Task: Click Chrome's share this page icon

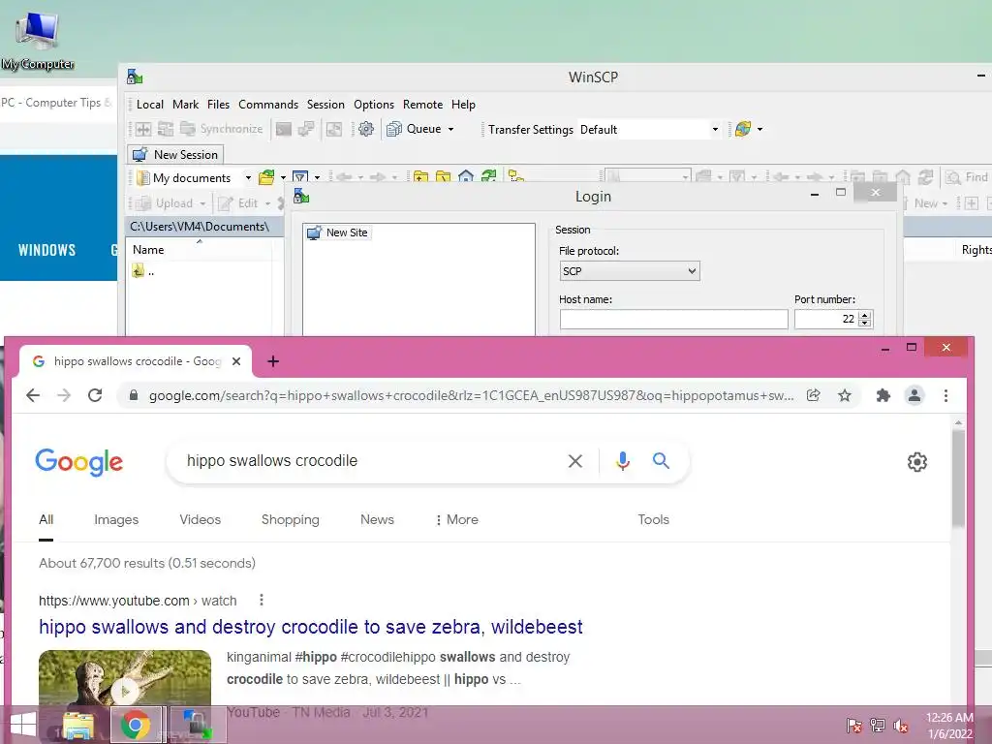Action: 814,395
